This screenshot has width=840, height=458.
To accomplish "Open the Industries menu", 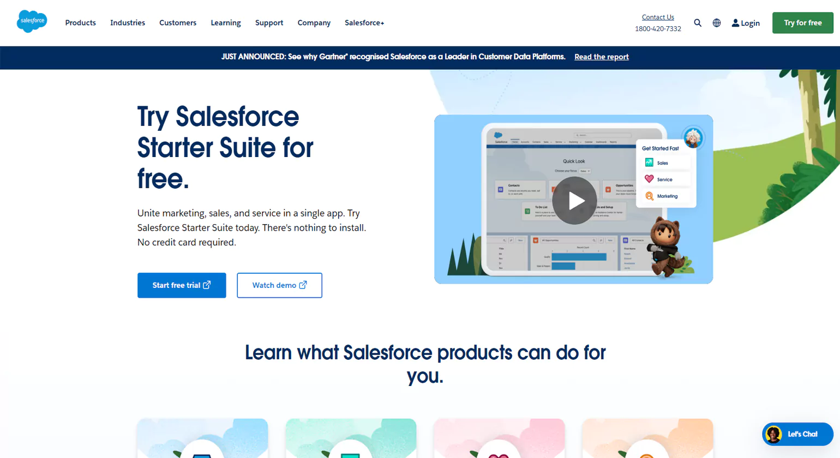I will point(127,23).
